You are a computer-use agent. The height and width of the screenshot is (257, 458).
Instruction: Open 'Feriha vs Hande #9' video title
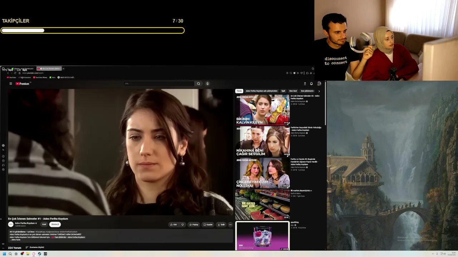[x=304, y=162]
